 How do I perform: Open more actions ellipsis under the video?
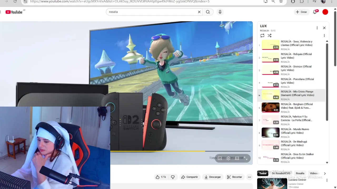(x=249, y=177)
